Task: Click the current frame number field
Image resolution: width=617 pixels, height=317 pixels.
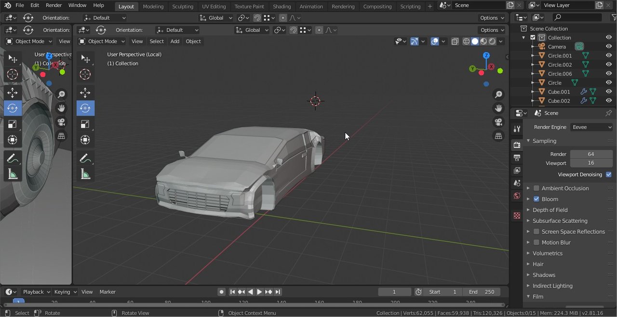Action: pos(394,292)
